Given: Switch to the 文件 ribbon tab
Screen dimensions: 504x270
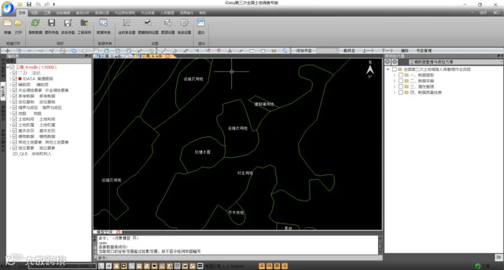Looking at the screenshot, I should [x=22, y=13].
